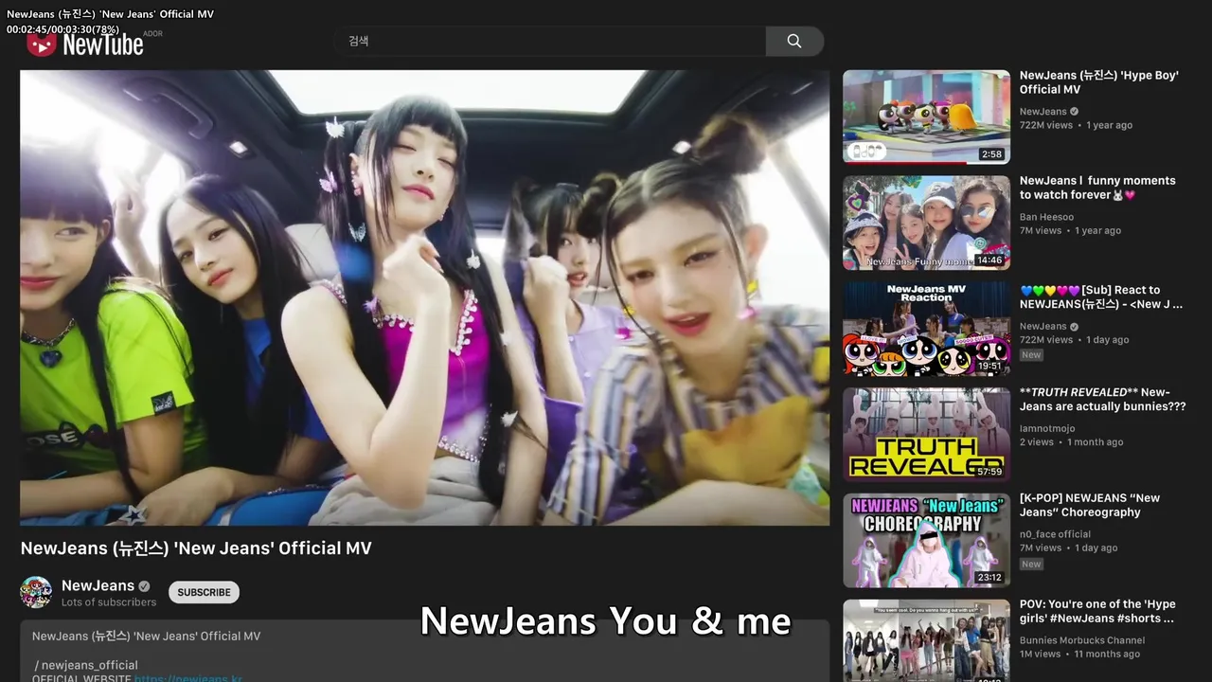Click the '722M views • 1 day ago' text

point(1075,340)
